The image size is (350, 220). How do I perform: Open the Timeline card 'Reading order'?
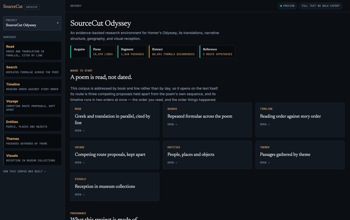pos(300,120)
